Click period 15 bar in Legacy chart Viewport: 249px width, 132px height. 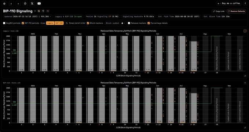(182, 54)
